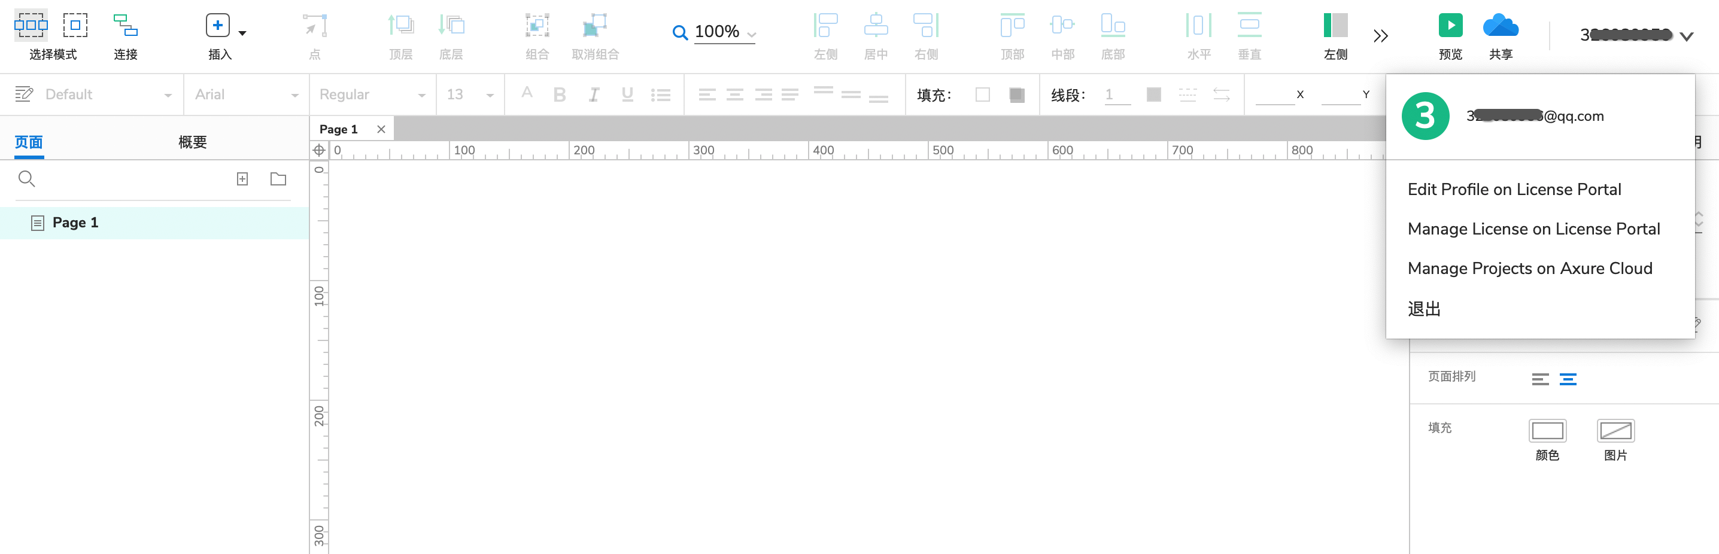Align bottom with 底部 icon
The height and width of the screenshot is (554, 1719).
coord(1113,25)
